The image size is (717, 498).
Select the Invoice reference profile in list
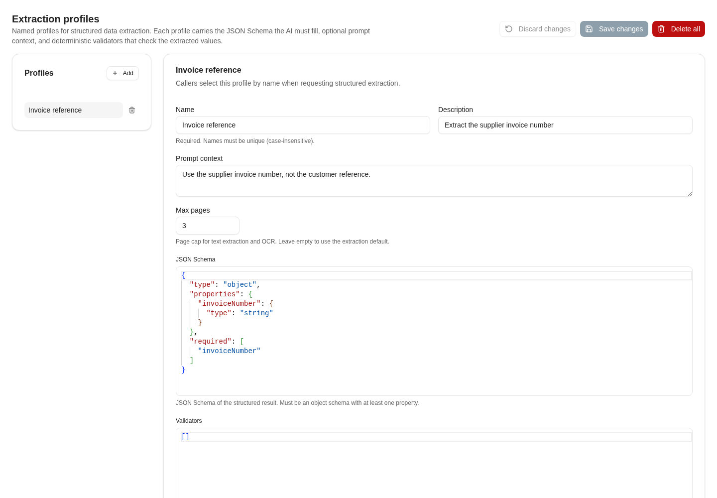[74, 110]
